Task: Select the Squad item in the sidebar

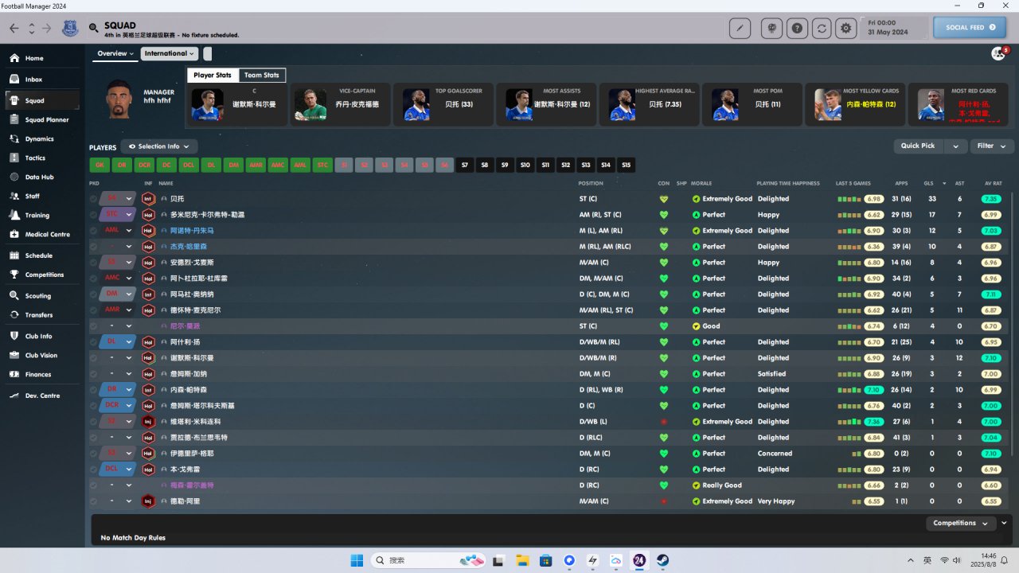Action: coord(42,100)
